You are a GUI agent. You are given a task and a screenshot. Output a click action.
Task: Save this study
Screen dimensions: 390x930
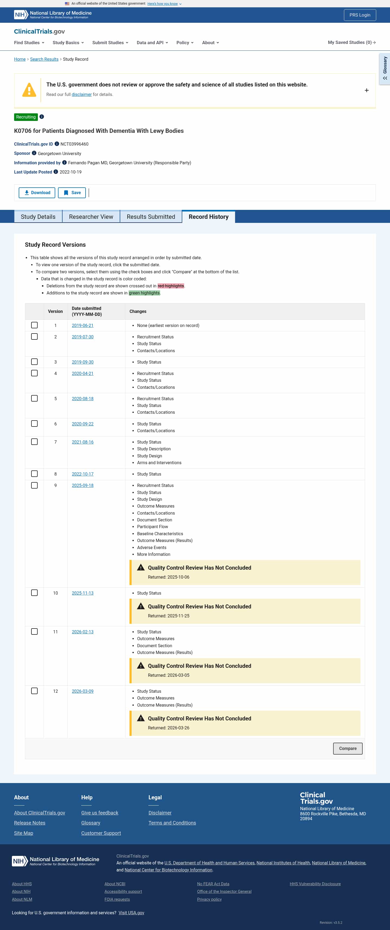[72, 193]
